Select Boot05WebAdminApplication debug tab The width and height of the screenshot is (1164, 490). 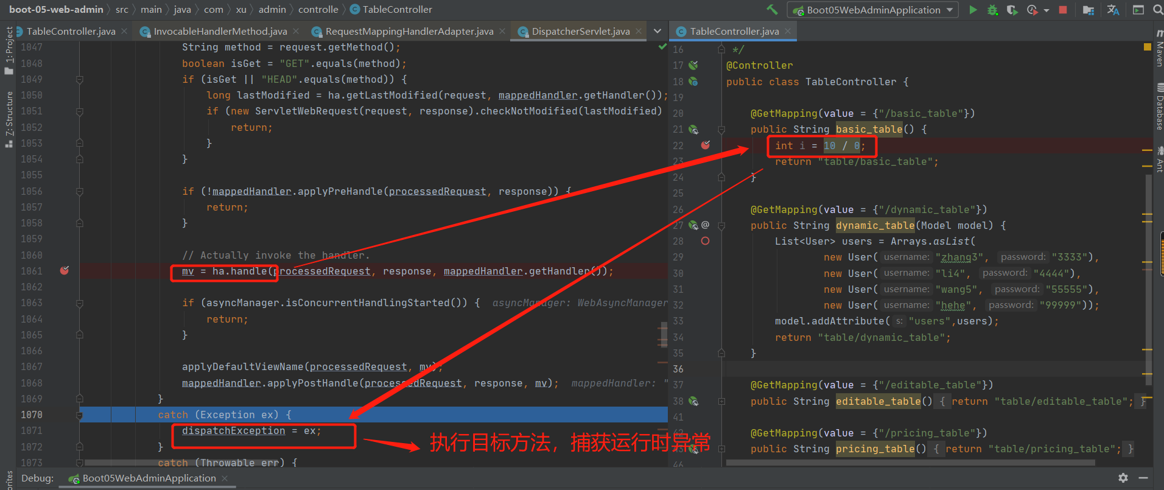tap(149, 478)
